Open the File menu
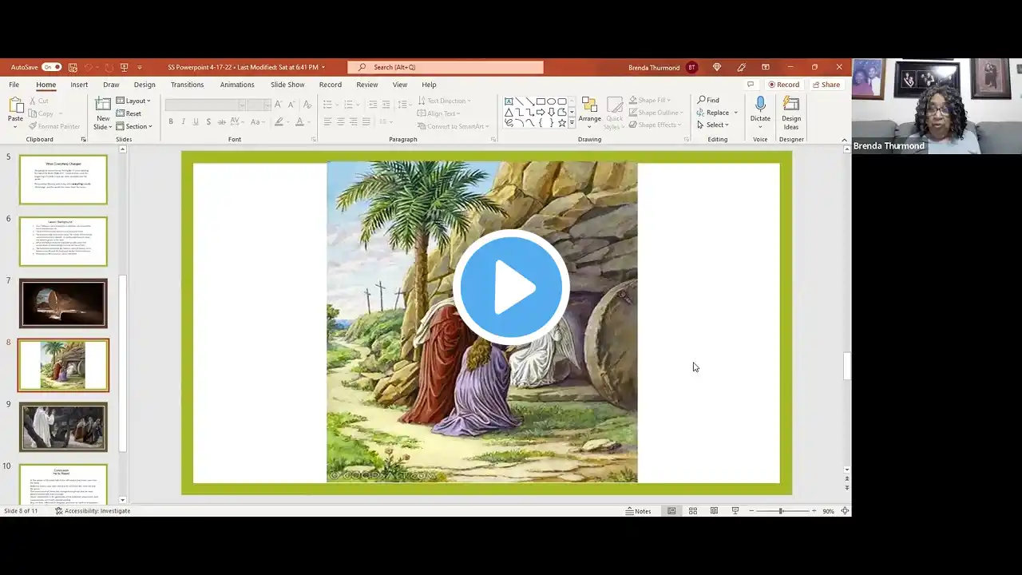This screenshot has width=1022, height=575. pyautogui.click(x=14, y=85)
